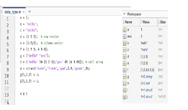Image resolution: width=188 pixels, height=110 pixels.
Task: Close the data_type.m tab
Action: (24, 12)
